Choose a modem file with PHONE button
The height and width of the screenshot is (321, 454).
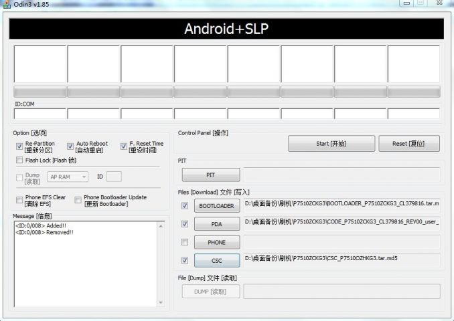pyautogui.click(x=216, y=242)
